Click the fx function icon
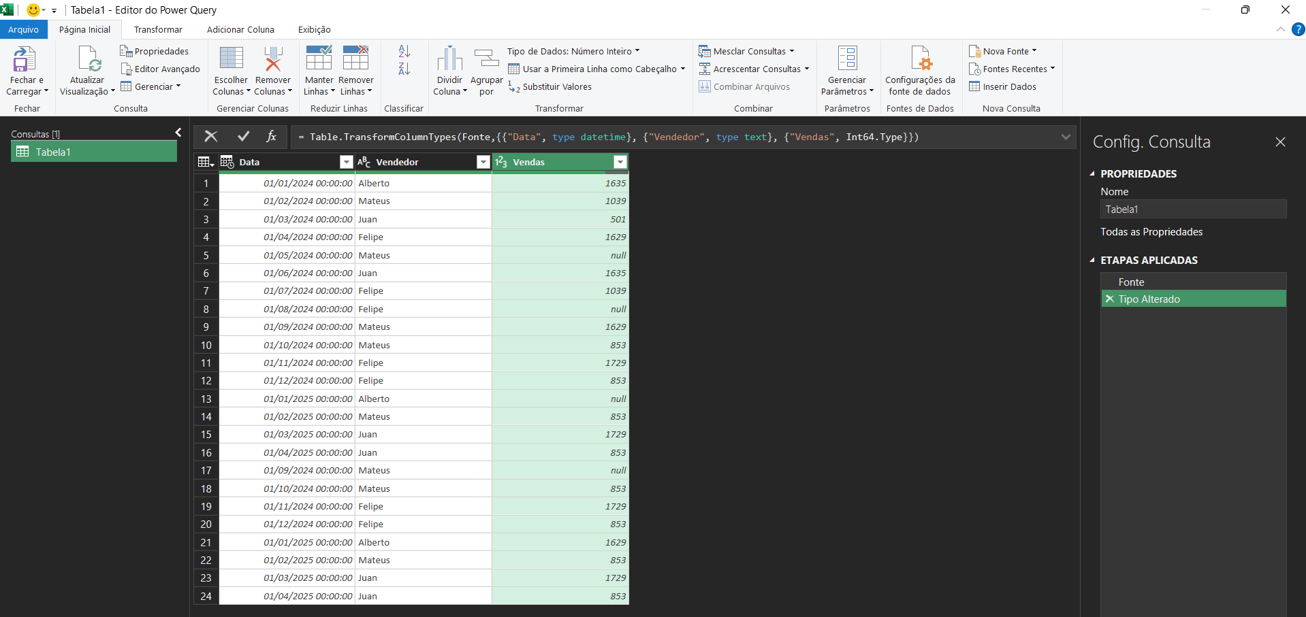1306x617 pixels. (271, 137)
